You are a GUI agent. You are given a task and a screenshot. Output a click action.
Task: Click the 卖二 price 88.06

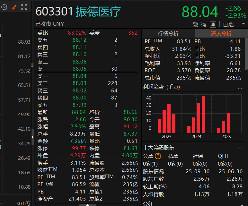pos(79,62)
